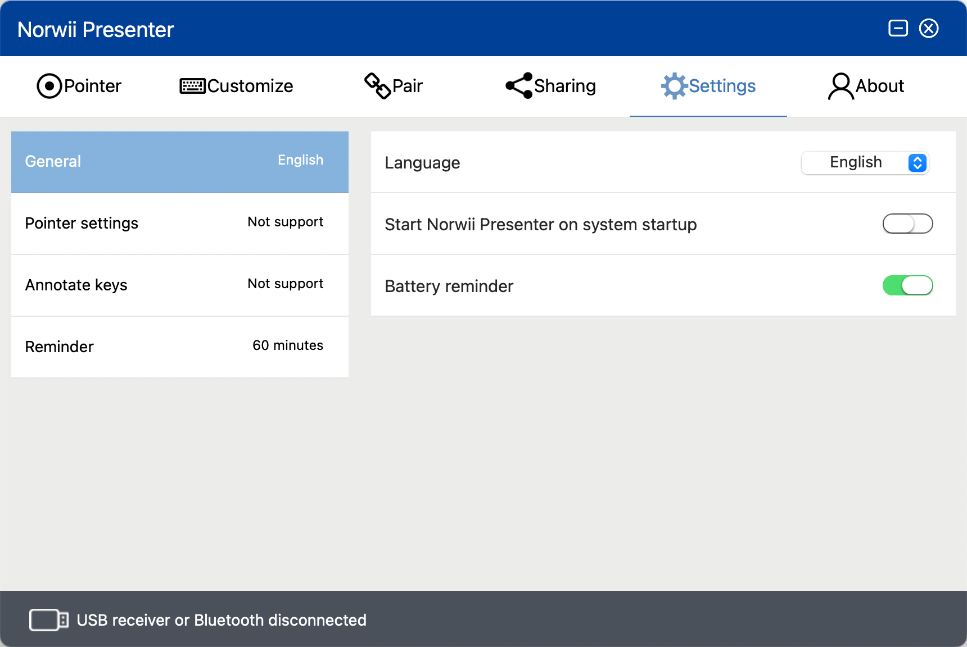Screen dimensions: 967x647
Task: Switch to the Sharing tab label
Action: (564, 86)
